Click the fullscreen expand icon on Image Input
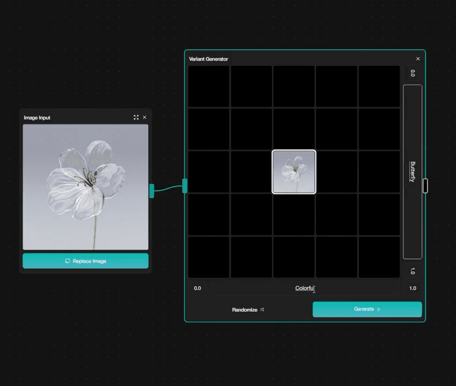 136,117
